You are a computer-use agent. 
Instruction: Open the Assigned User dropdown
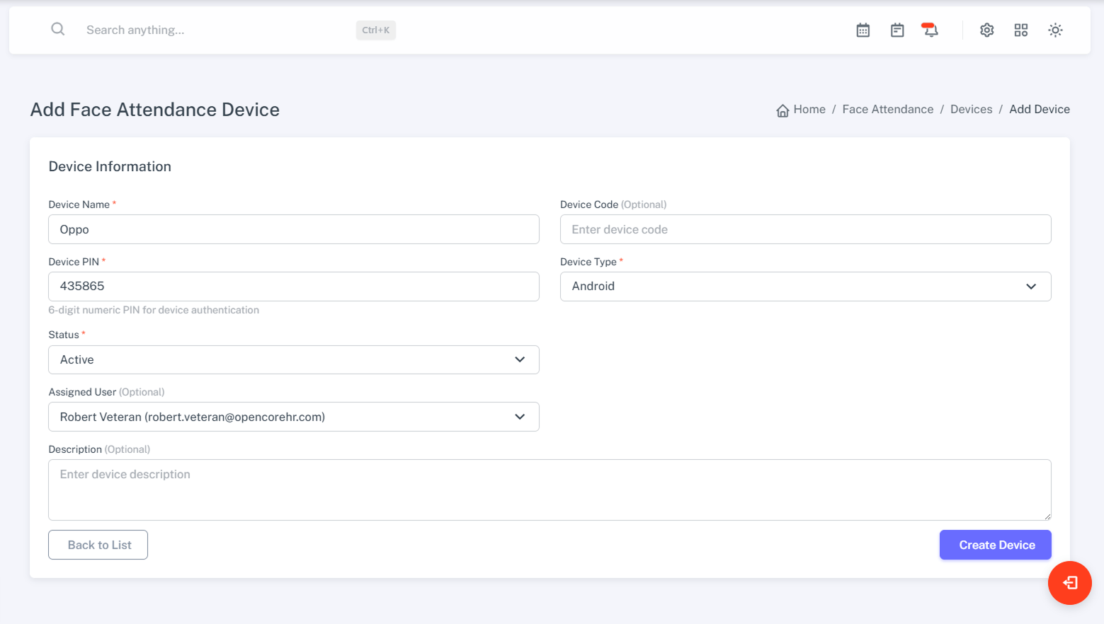(293, 417)
